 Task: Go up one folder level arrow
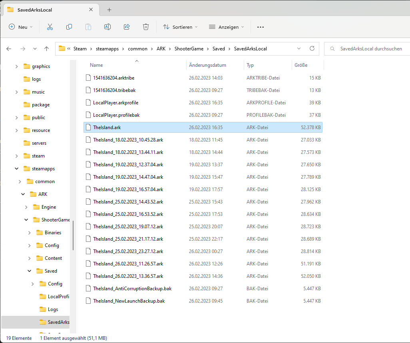click(x=46, y=49)
